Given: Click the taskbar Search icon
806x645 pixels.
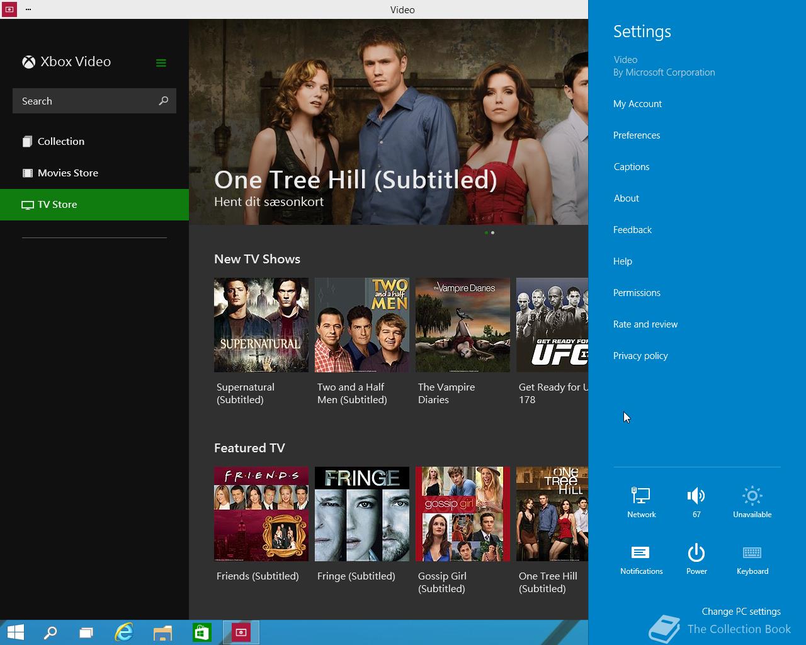Looking at the screenshot, I should pos(50,632).
